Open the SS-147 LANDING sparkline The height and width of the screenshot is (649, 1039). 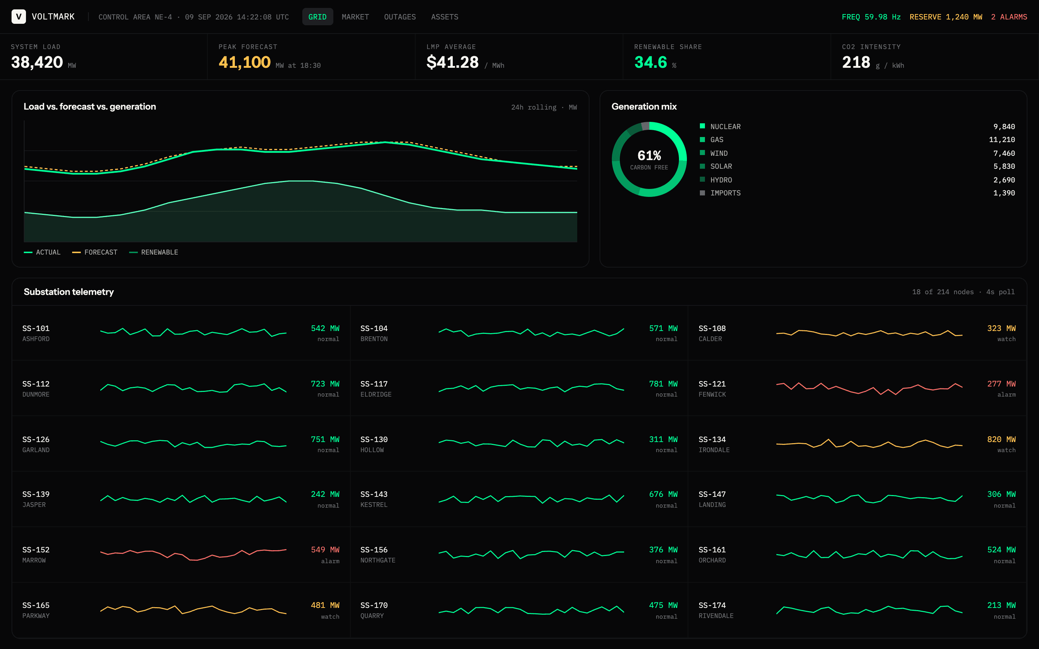(x=869, y=499)
